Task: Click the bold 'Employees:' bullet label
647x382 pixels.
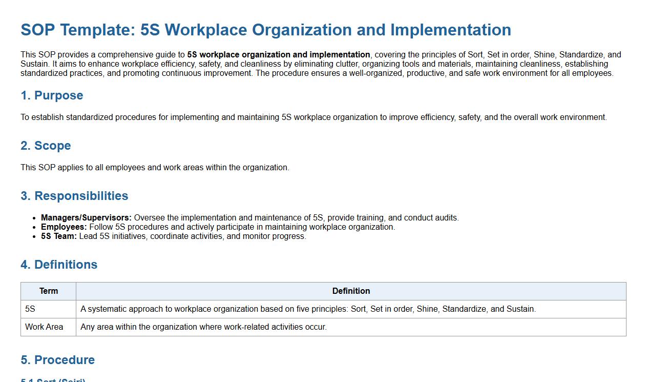Action: click(64, 227)
